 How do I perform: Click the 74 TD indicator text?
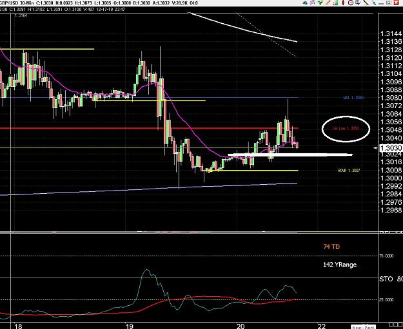tap(331, 247)
